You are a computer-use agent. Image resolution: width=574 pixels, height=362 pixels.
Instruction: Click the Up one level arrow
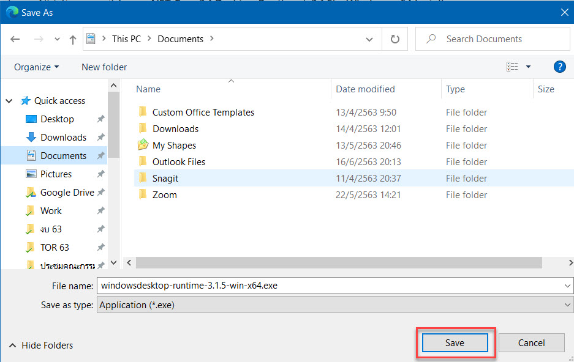[x=73, y=39]
